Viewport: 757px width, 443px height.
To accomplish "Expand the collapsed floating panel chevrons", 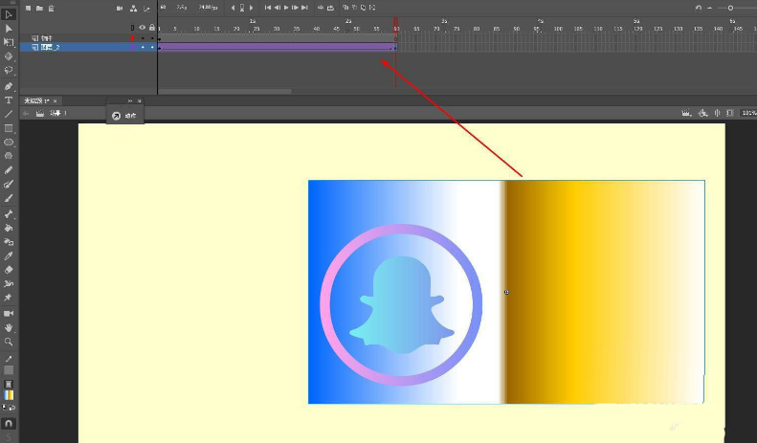I will [x=130, y=100].
